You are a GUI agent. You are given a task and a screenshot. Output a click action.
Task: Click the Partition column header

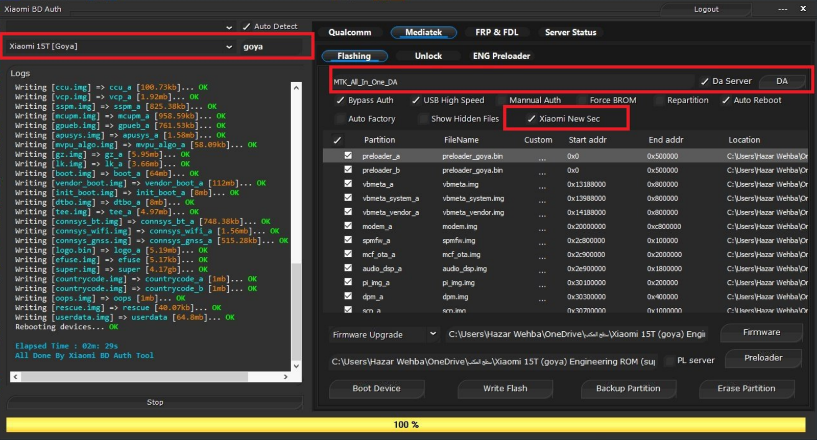[379, 140]
